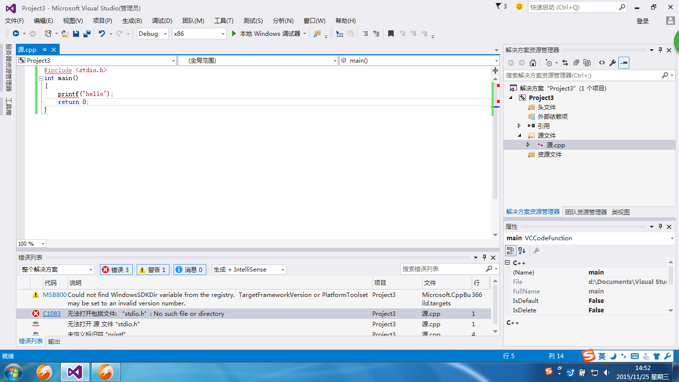The width and height of the screenshot is (679, 382).
Task: Switch to the 团队资源管理器 tab
Action: [x=586, y=212]
